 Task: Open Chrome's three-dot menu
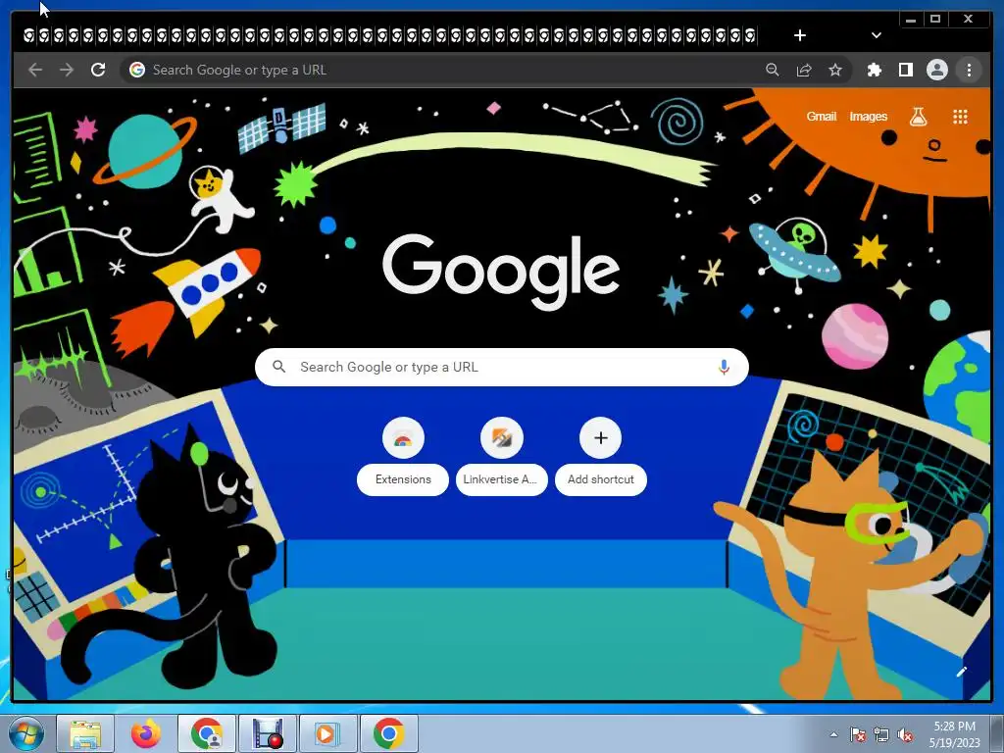[969, 70]
